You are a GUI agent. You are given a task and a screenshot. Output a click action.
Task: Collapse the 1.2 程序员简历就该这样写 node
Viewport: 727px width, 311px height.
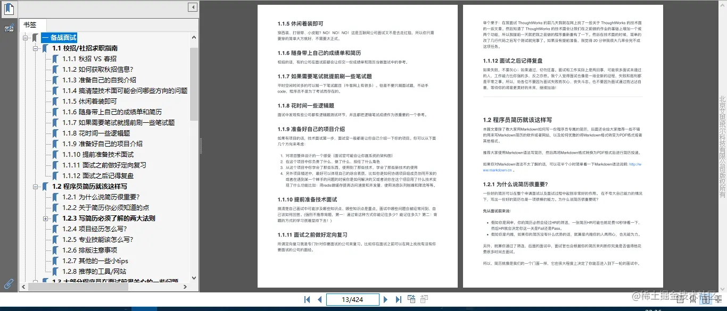(x=35, y=187)
